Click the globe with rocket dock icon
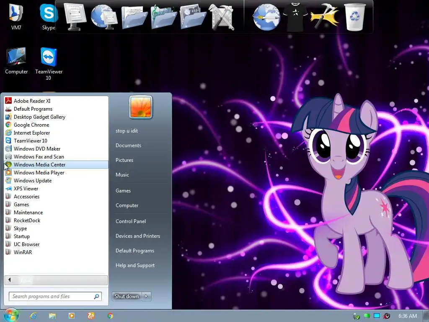 click(266, 18)
